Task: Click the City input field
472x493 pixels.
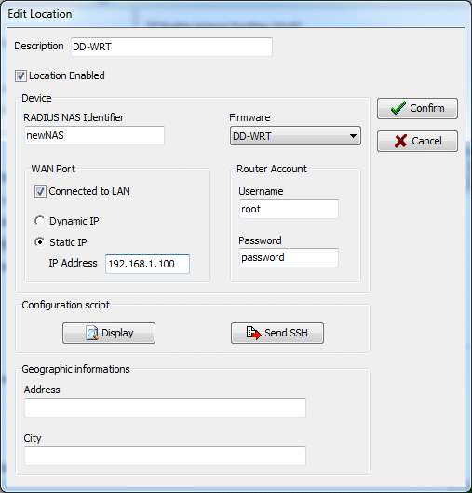Action: pyautogui.click(x=165, y=456)
